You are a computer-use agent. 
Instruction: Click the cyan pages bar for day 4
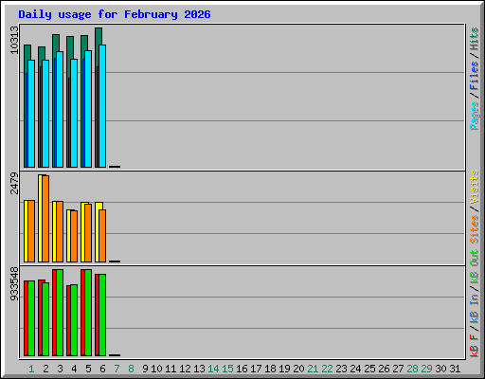[x=74, y=113]
